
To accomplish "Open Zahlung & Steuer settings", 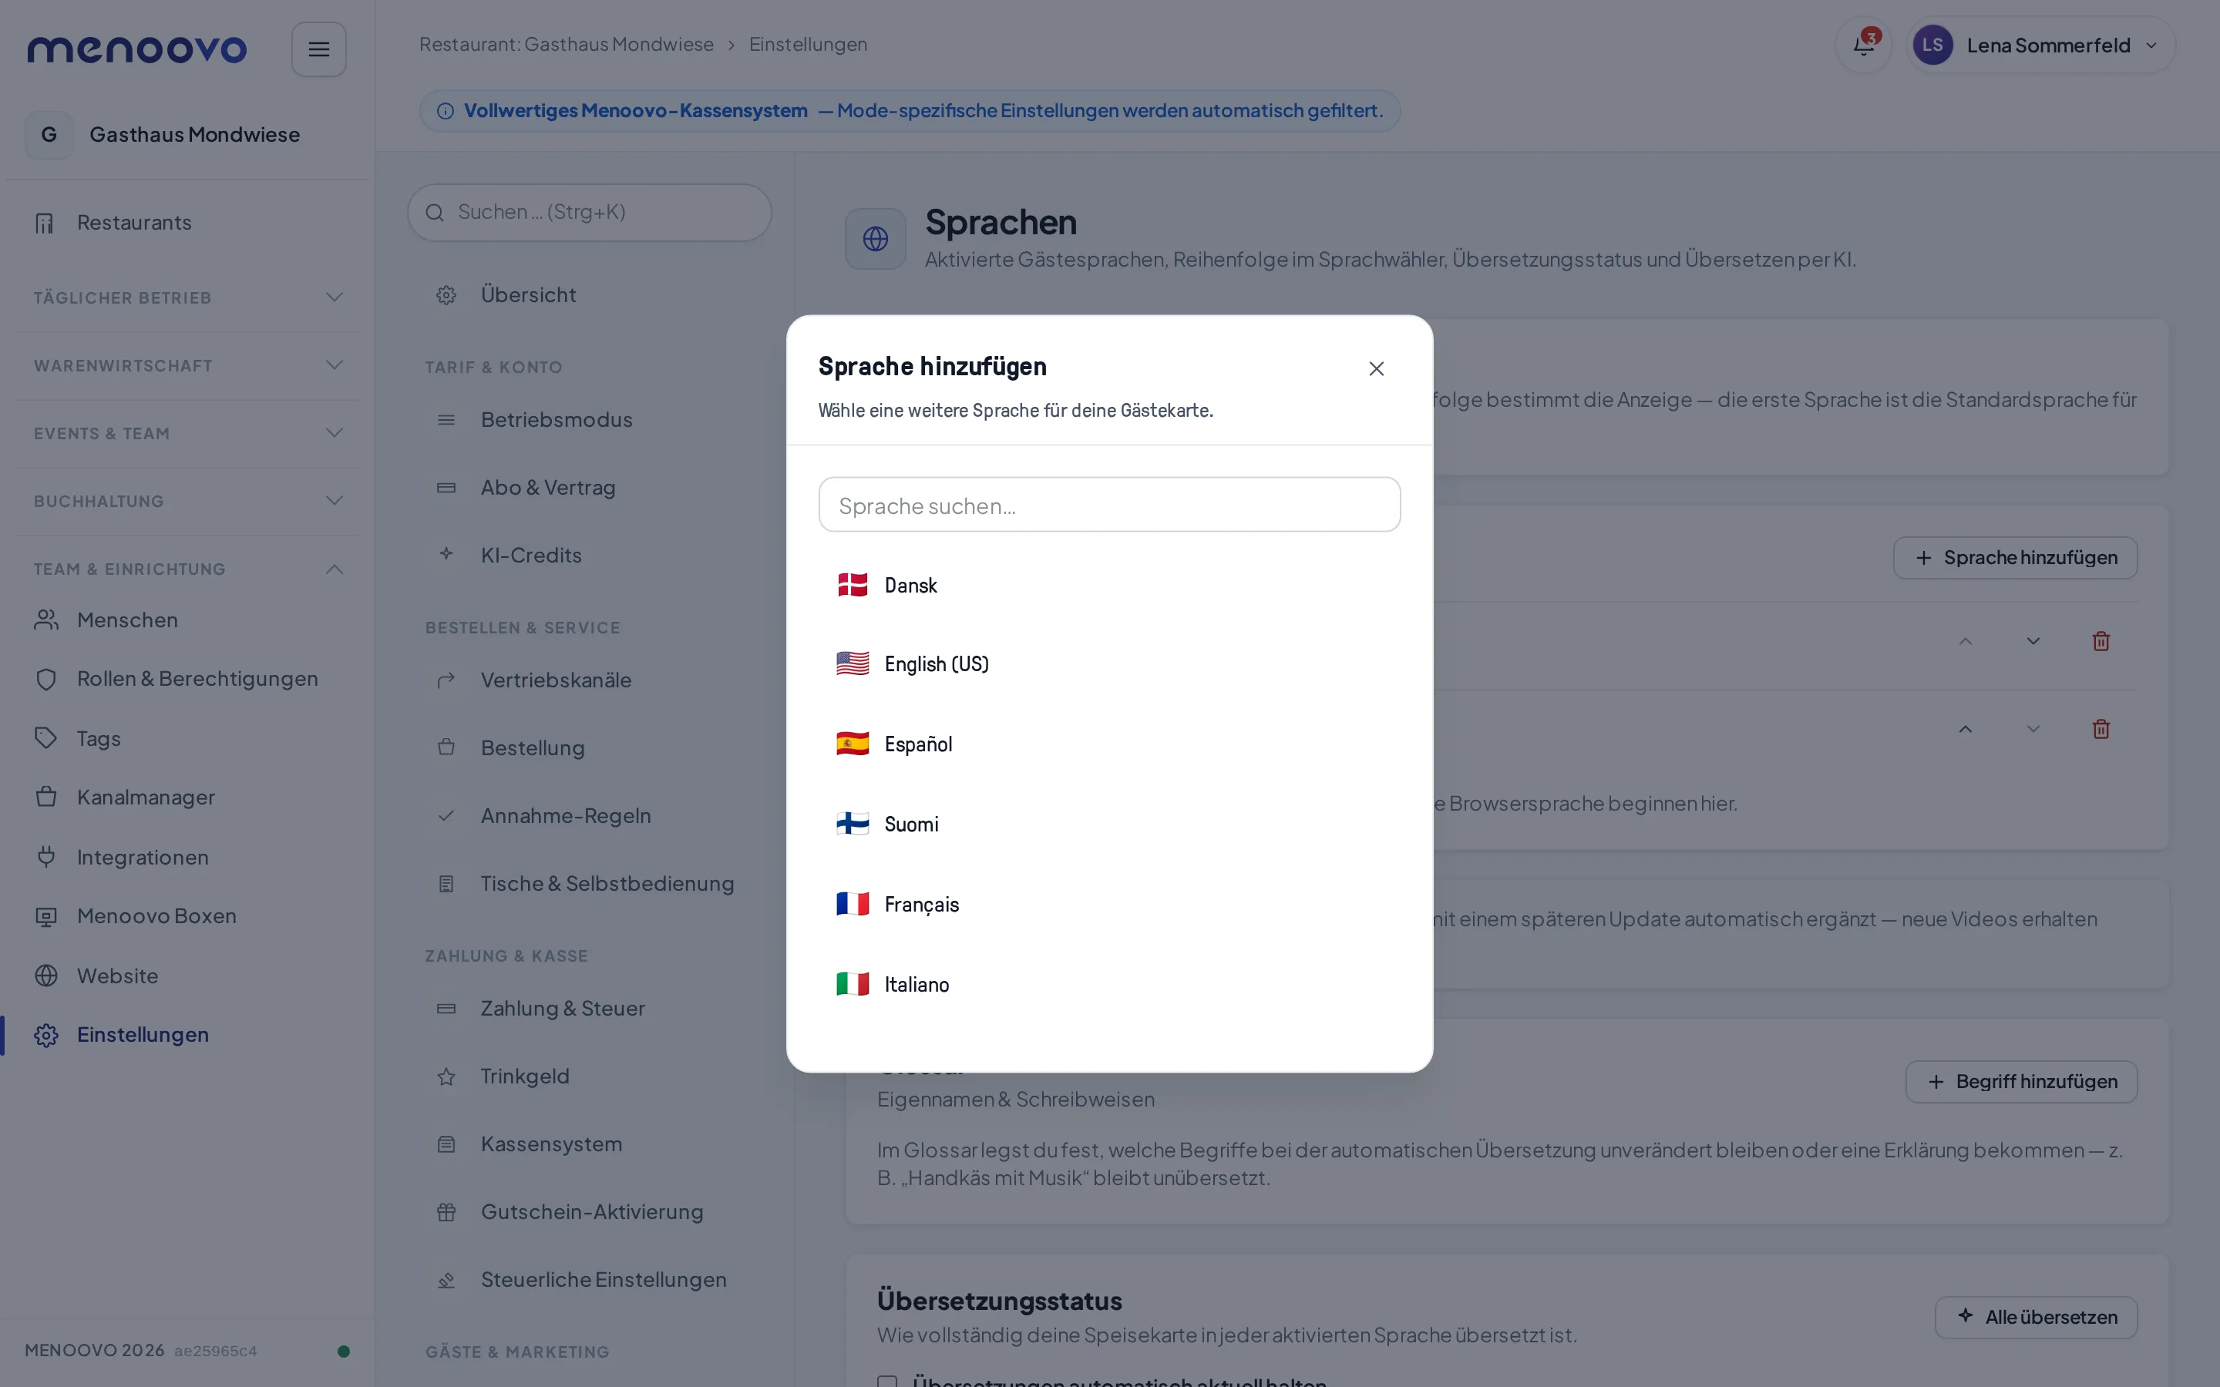I will pyautogui.click(x=589, y=1008).
